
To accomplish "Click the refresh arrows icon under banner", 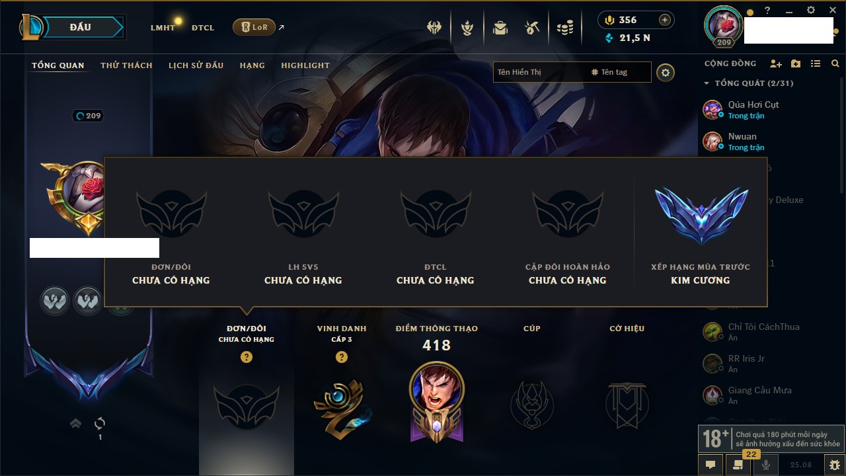I will click(x=100, y=423).
